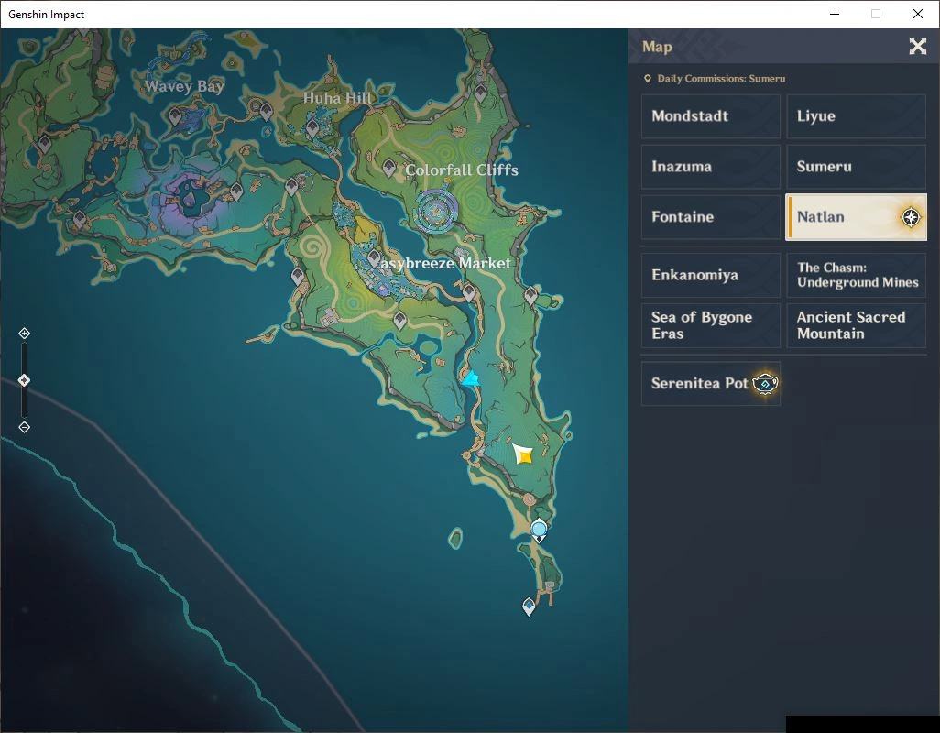The width and height of the screenshot is (940, 733).
Task: Click the cyan player location arrow
Action: (x=470, y=378)
